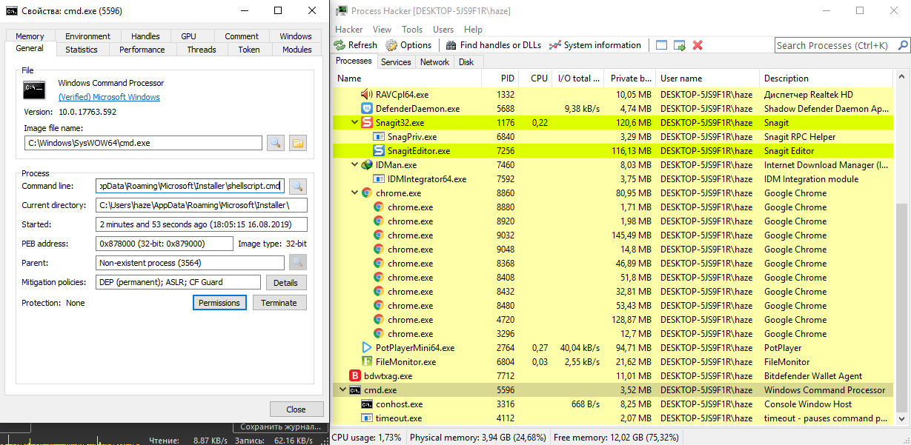
Task: Open the (Verified) Microsoft Windows link
Action: click(x=109, y=97)
